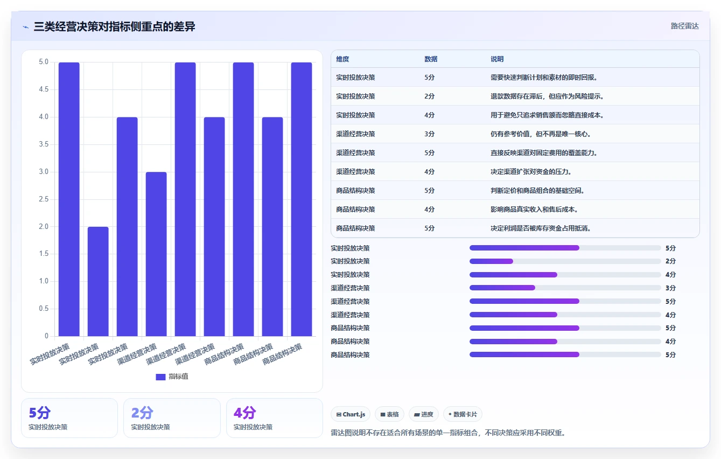Viewport: 721px width, 459px height.
Task: Click the 渠道经营决策 3分 progress bar
Action: [x=565, y=288]
